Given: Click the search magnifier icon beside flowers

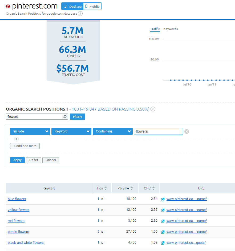Looking at the screenshot, I should coord(65,117).
